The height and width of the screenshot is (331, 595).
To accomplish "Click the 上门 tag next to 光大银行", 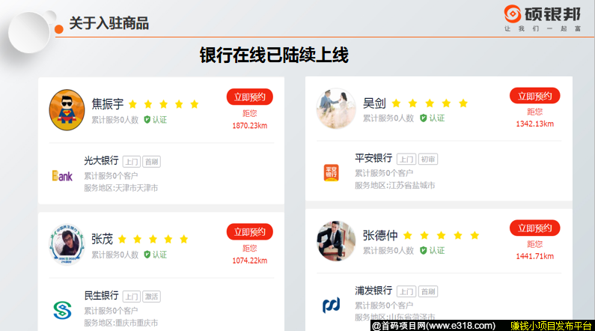I will [131, 162].
